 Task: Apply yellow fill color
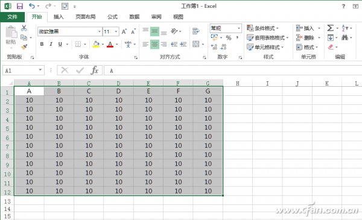pyautogui.click(x=96, y=44)
